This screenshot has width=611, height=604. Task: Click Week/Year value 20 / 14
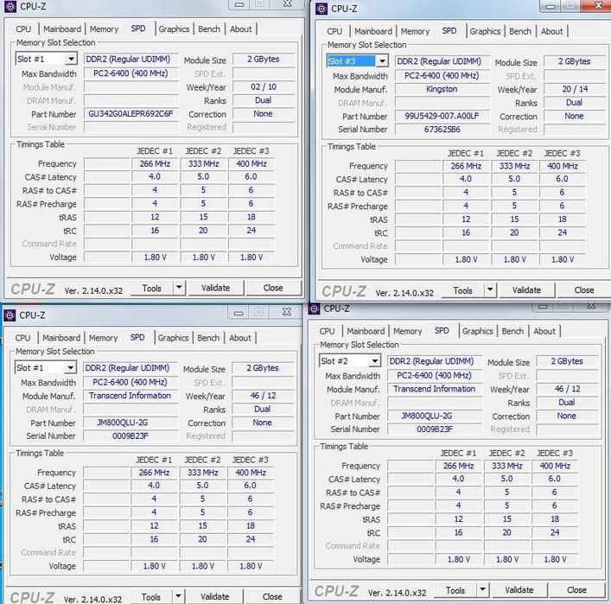pos(576,89)
